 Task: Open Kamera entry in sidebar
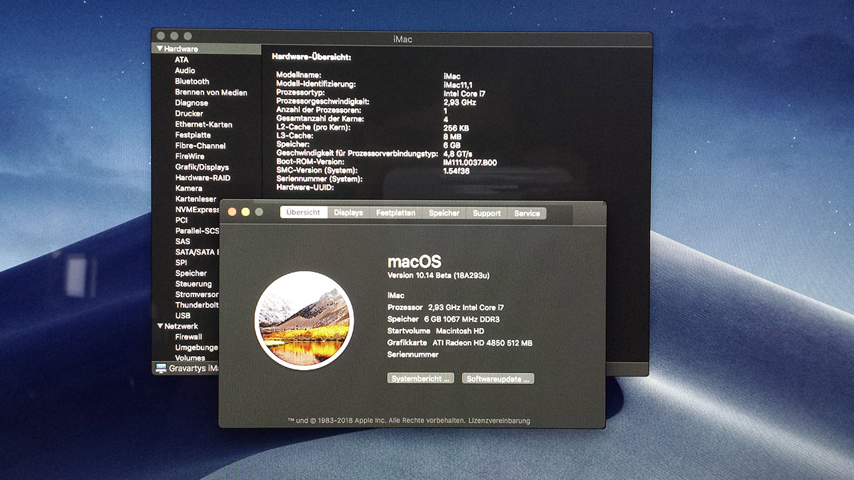click(188, 188)
